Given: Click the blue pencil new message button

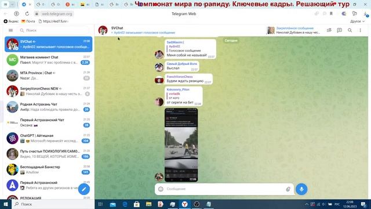Looking at the screenshot, I should point(83,189).
